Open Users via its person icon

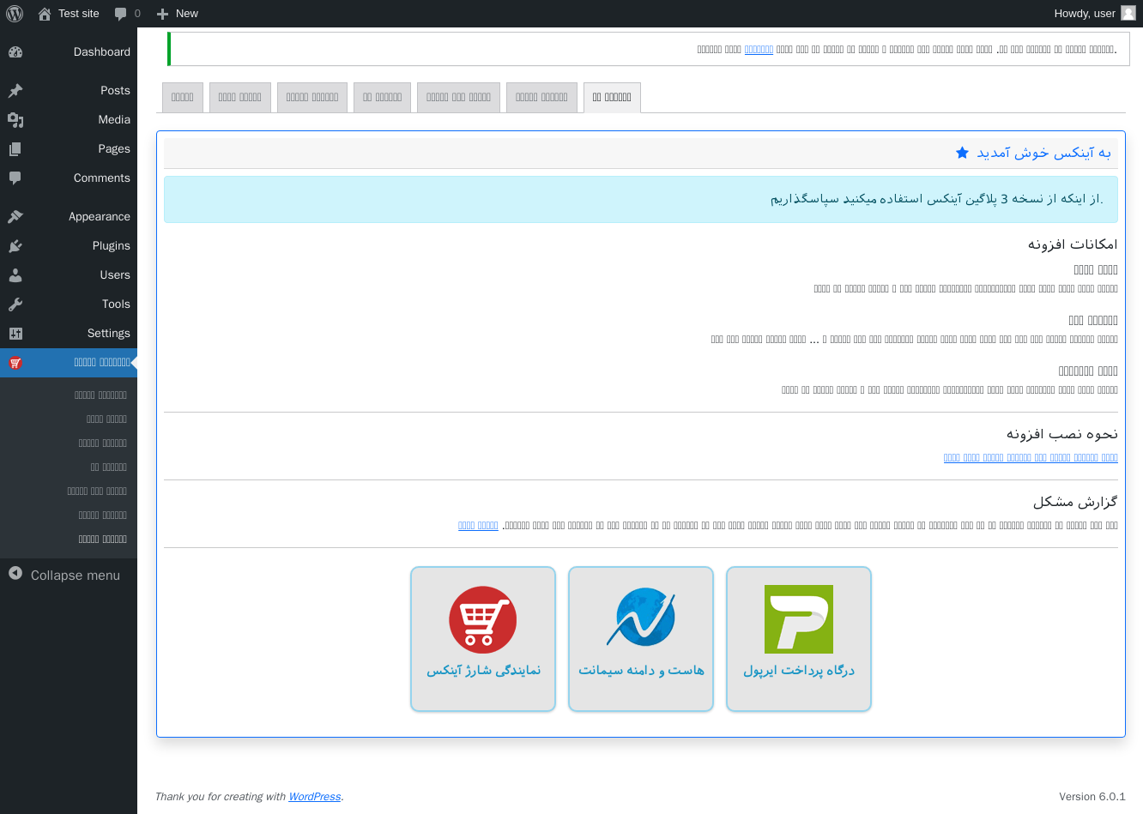(15, 275)
